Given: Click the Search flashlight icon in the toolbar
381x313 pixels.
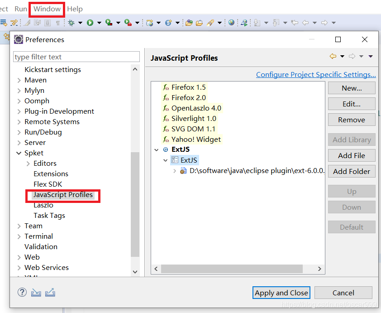Looking at the screenshot, I should pyautogui.click(x=210, y=23).
